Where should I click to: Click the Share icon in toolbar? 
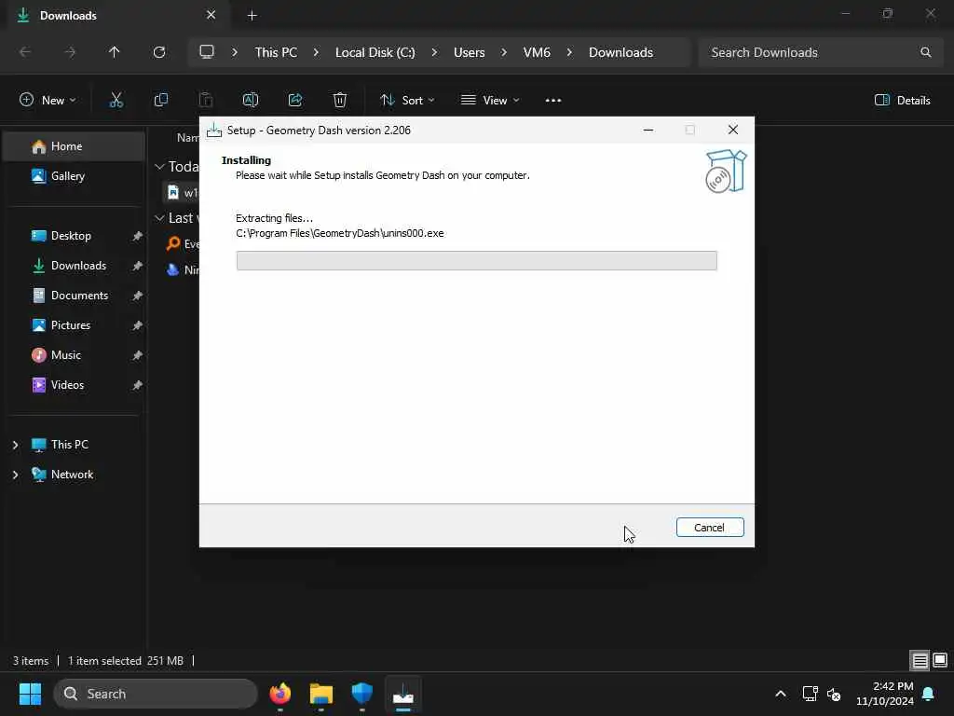pyautogui.click(x=295, y=100)
